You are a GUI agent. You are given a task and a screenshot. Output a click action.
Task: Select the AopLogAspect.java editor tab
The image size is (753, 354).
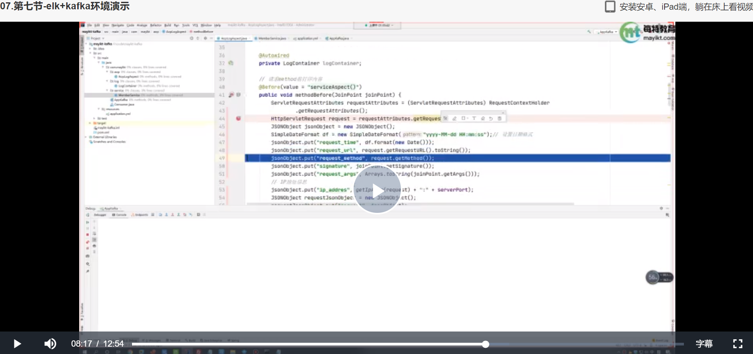[233, 38]
